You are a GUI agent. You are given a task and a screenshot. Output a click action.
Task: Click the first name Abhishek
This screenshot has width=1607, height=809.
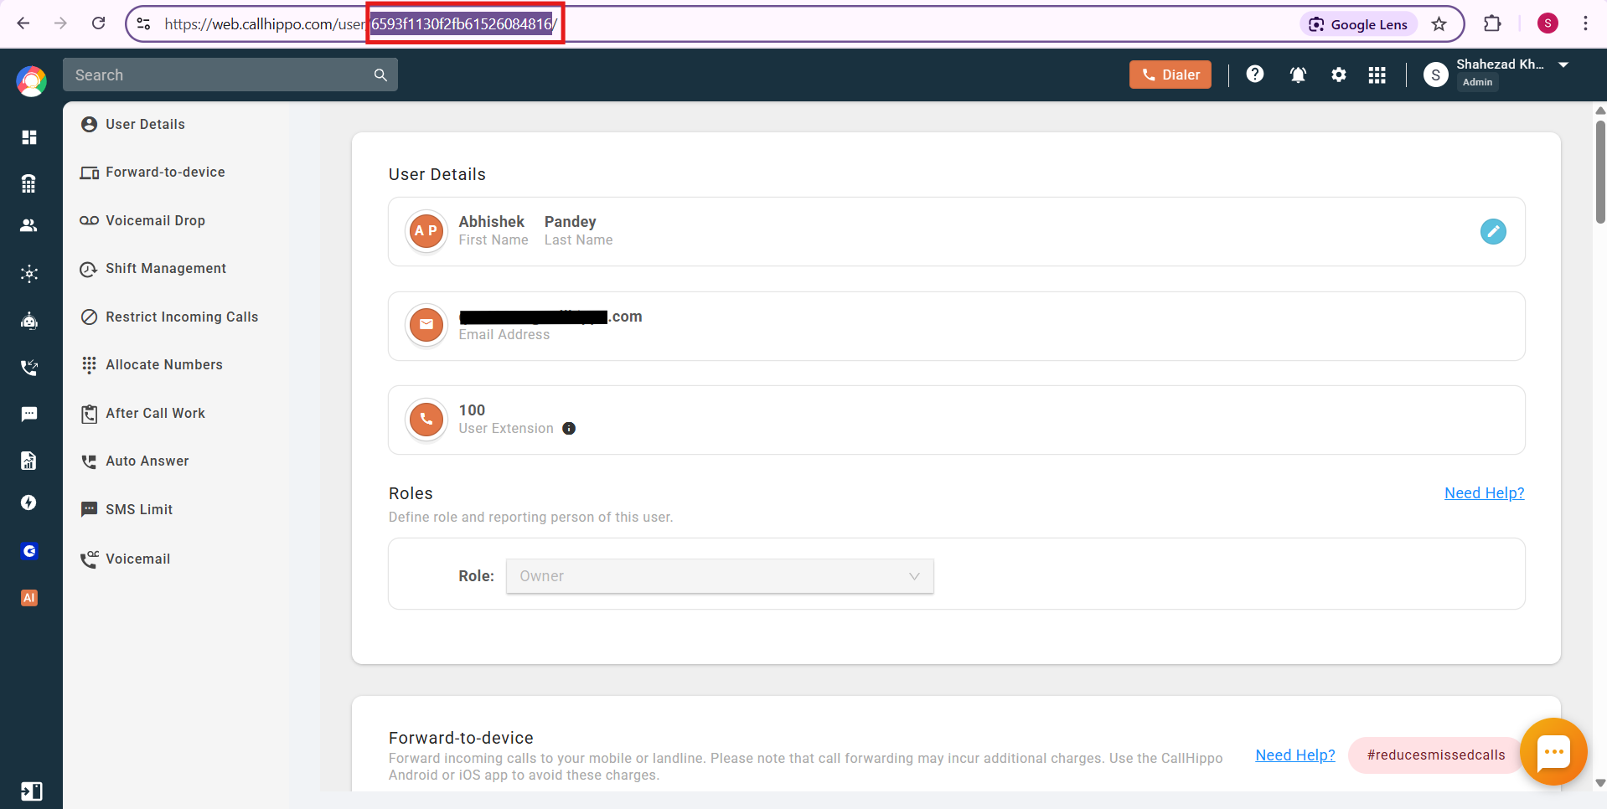[x=491, y=222]
